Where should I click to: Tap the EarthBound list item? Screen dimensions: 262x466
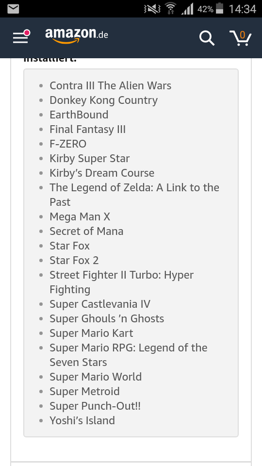[x=79, y=115]
